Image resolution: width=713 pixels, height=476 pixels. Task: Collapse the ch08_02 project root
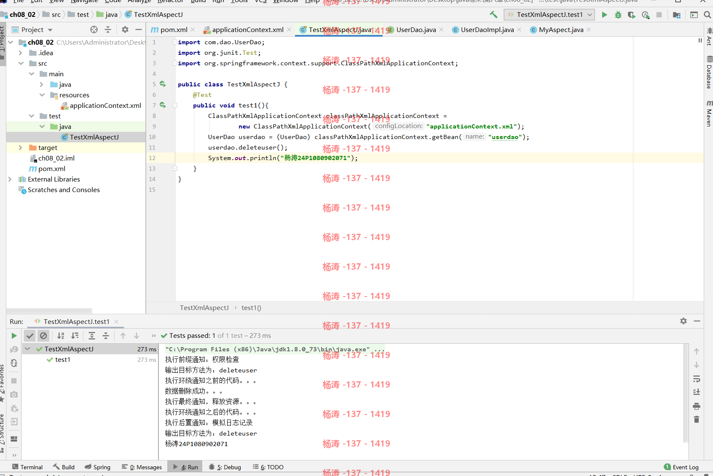[x=11, y=42]
